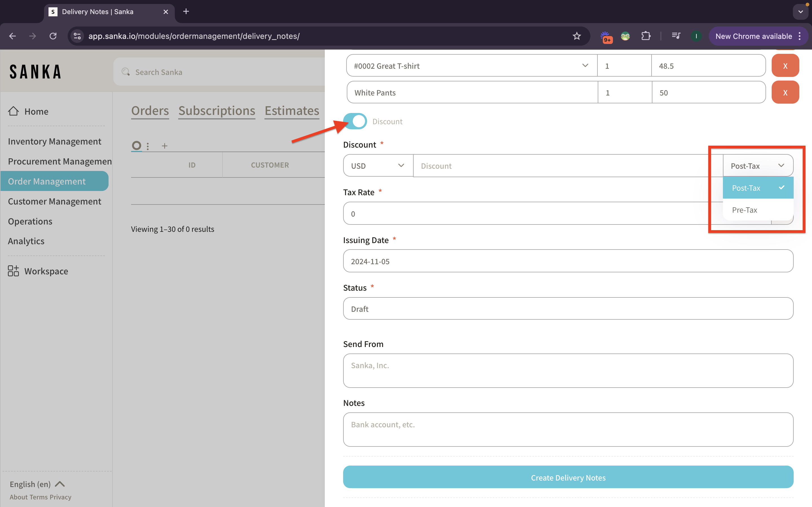Screen dimensions: 812x507
Task: Open the view options three-dot menu
Action: coord(148,146)
